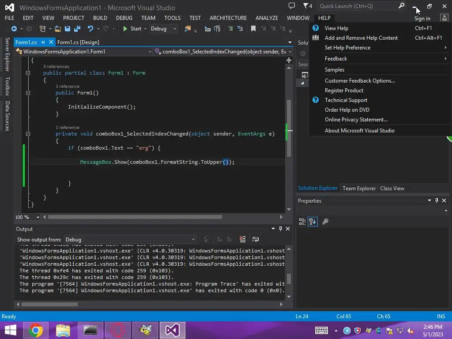Save Form1.cs using the floppy disk icon
The width and height of the screenshot is (452, 339).
tap(68, 29)
